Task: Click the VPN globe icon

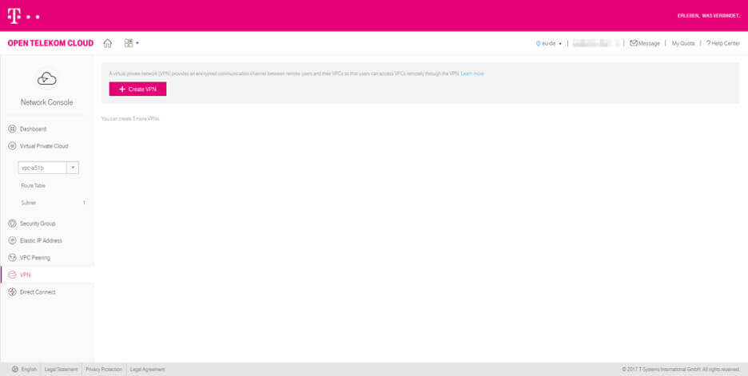Action: tap(13, 275)
